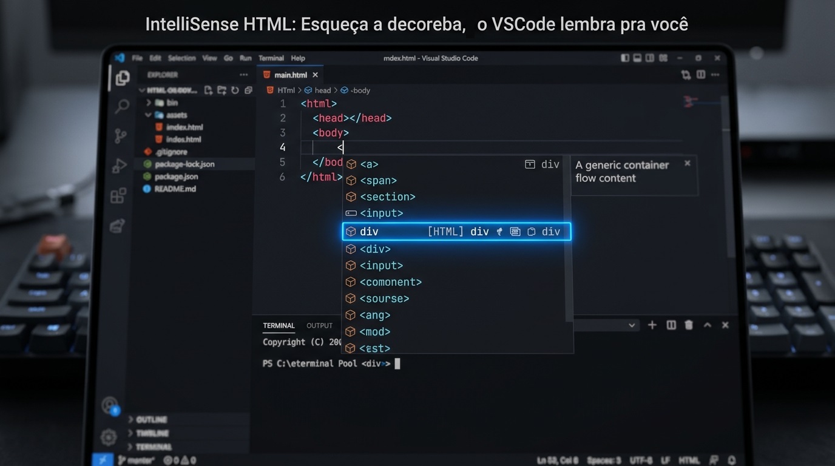This screenshot has width=835, height=466.
Task: Open the View menu
Action: [209, 58]
